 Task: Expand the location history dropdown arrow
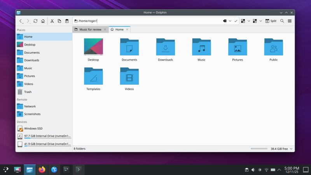[230, 21]
